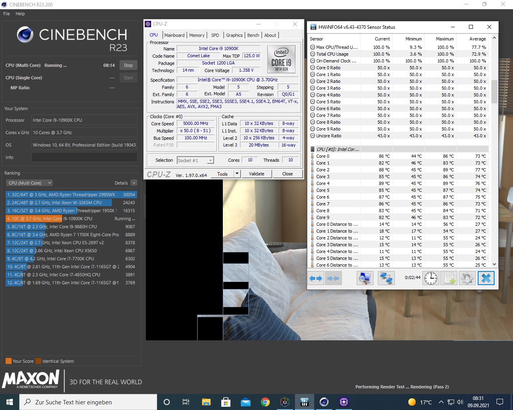Click the Windows taskbar search box
Viewport: 513px width, 410px height.
[88, 402]
